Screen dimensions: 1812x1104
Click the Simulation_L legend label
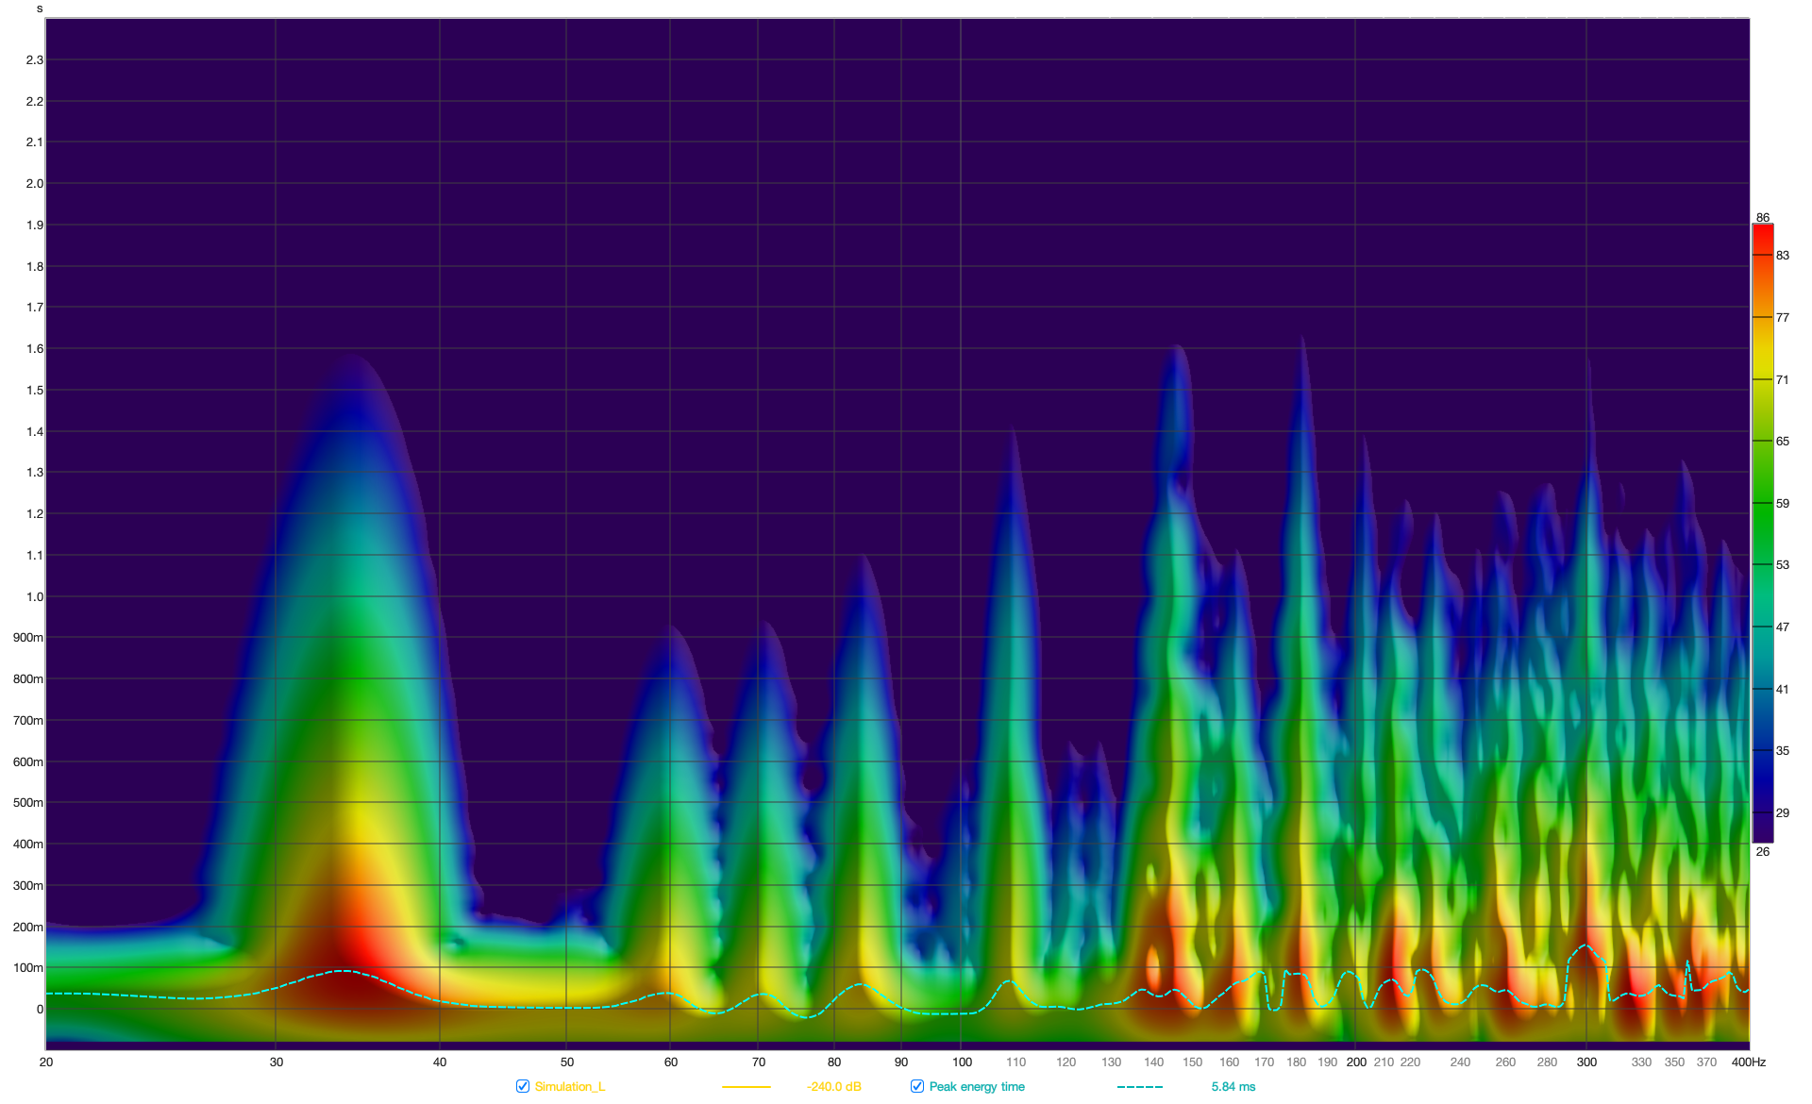click(x=569, y=1086)
